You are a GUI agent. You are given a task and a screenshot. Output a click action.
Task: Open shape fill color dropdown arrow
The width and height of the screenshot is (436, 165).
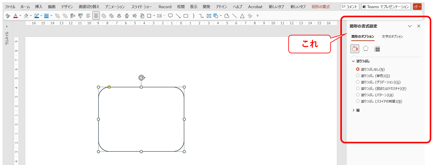tap(31, 16)
